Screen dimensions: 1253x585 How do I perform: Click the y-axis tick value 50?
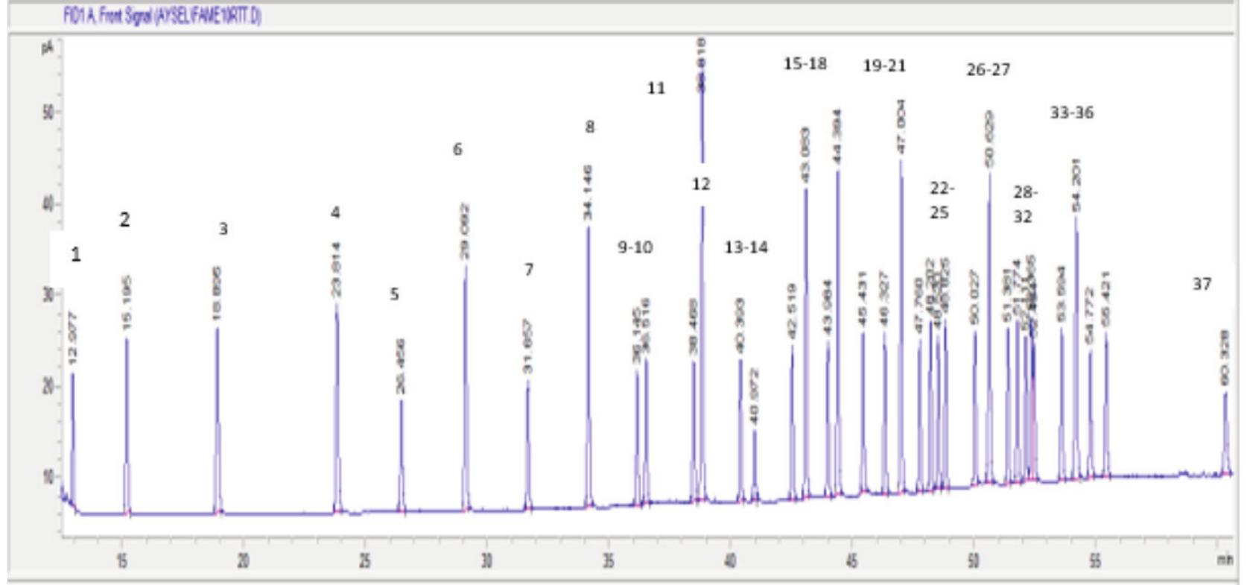(48, 113)
